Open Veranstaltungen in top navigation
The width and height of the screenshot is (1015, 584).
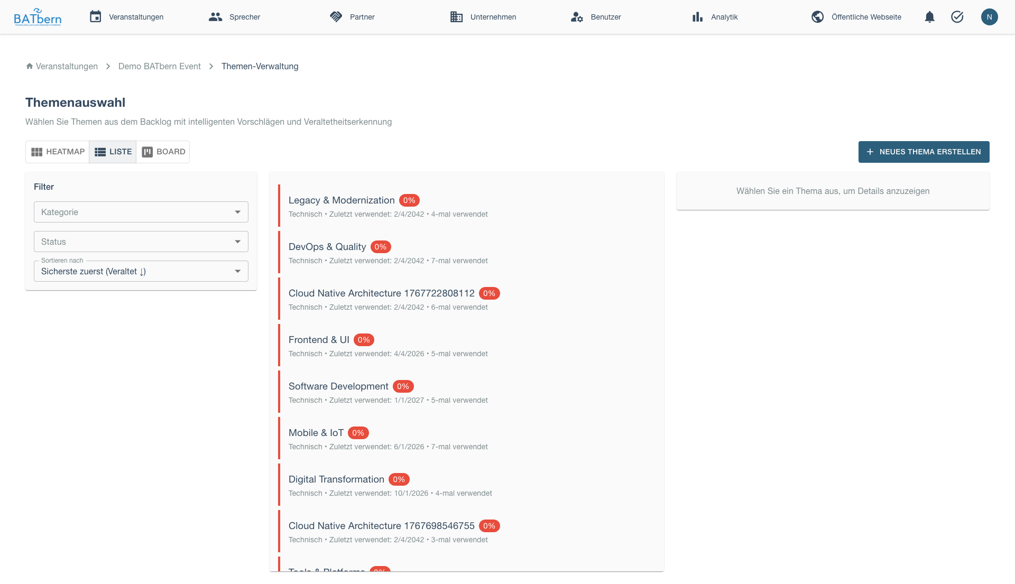point(126,17)
